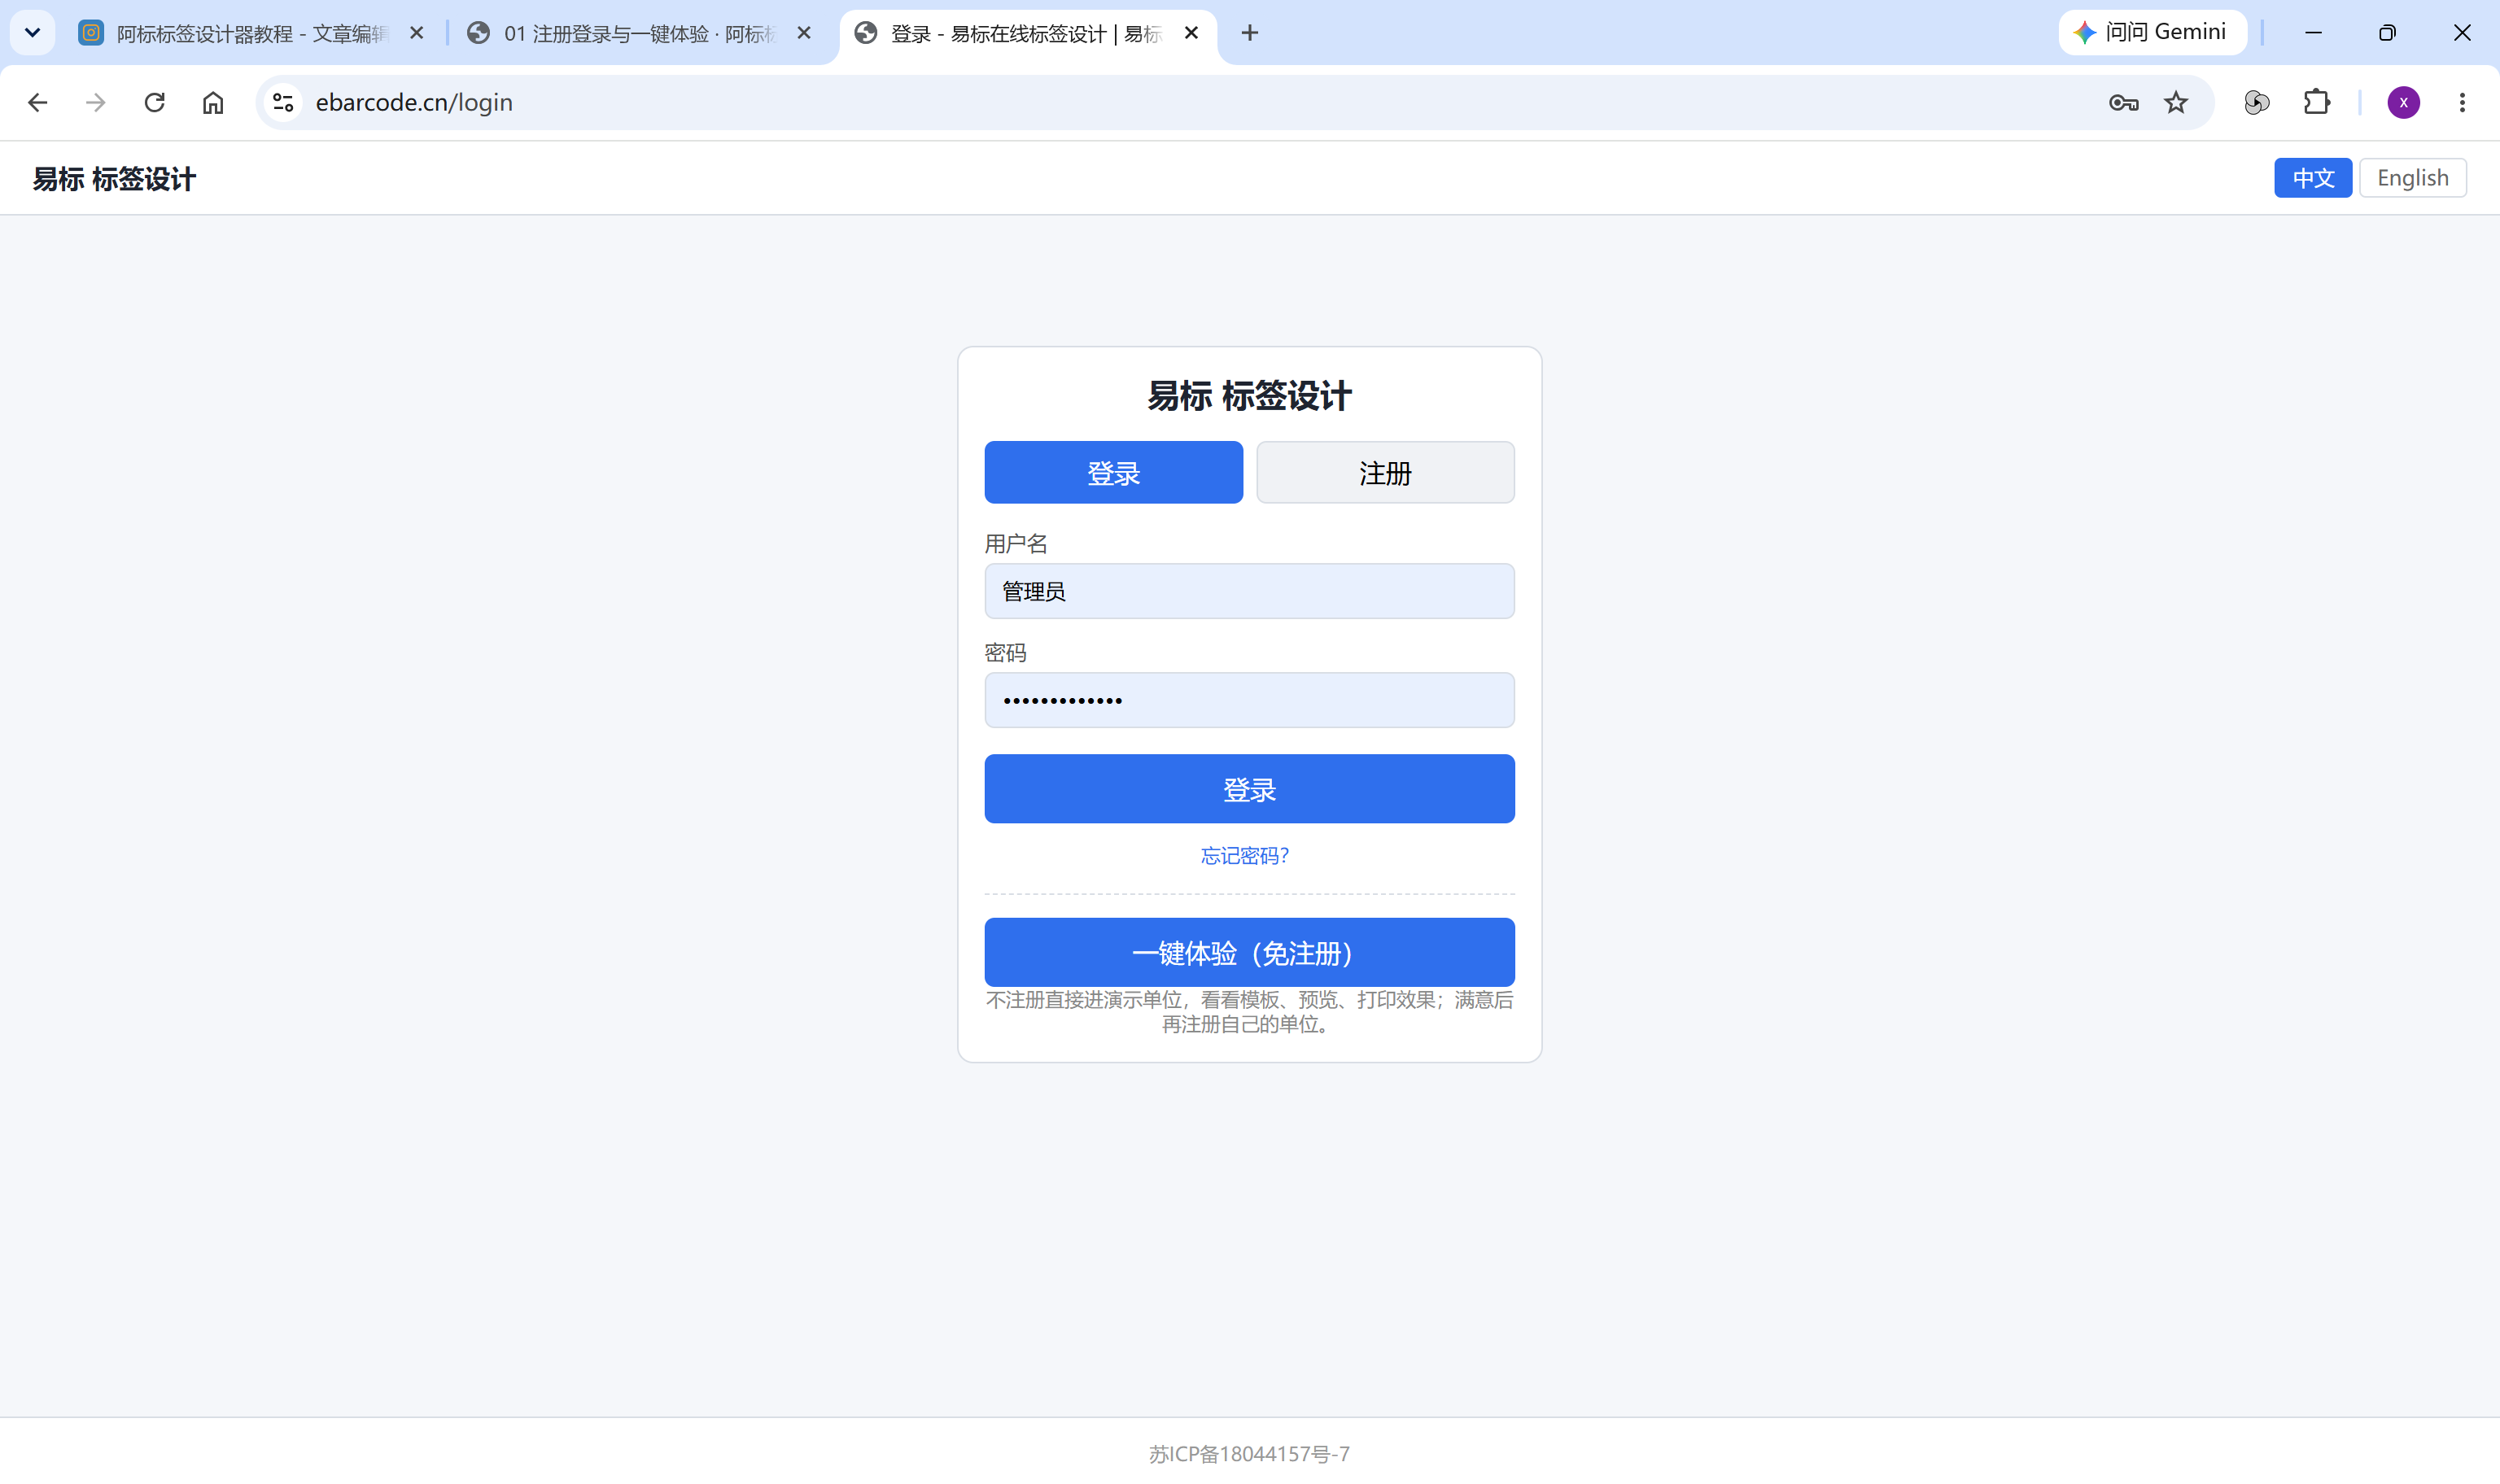
Task: Open Chrome's three-dot menu
Action: pyautogui.click(x=2462, y=102)
